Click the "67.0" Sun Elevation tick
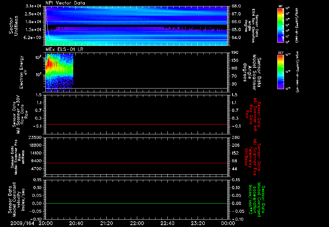The height and width of the screenshot is (227, 329). (236, 14)
